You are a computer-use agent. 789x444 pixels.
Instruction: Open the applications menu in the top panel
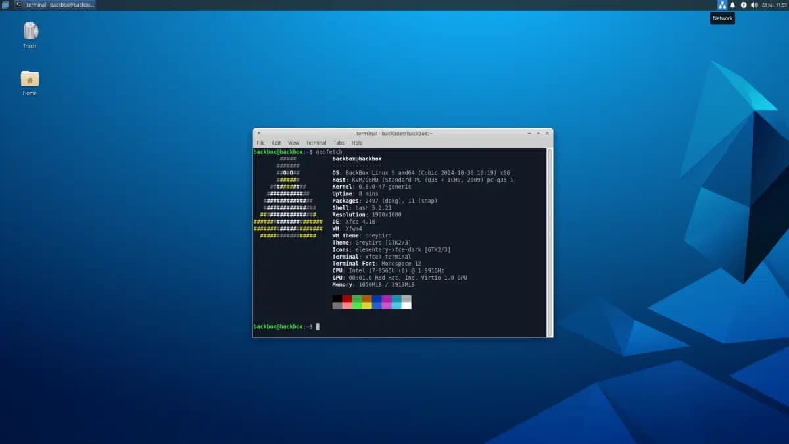[5, 5]
